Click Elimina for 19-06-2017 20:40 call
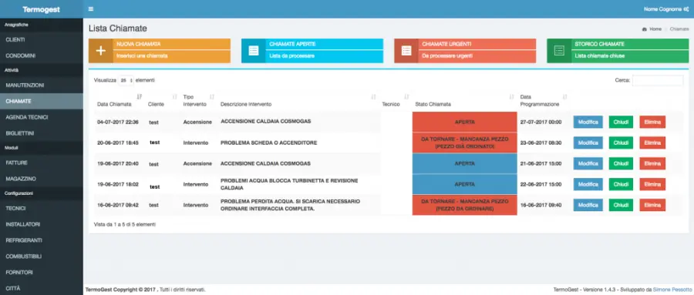This screenshot has width=694, height=295. 652,163
